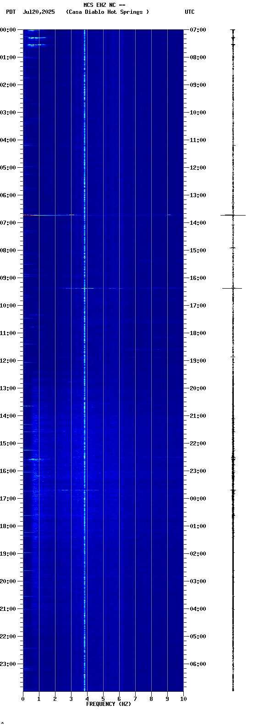Click UTC time label '01:00'
This screenshot has width=253, height=728.
pyautogui.click(x=198, y=526)
